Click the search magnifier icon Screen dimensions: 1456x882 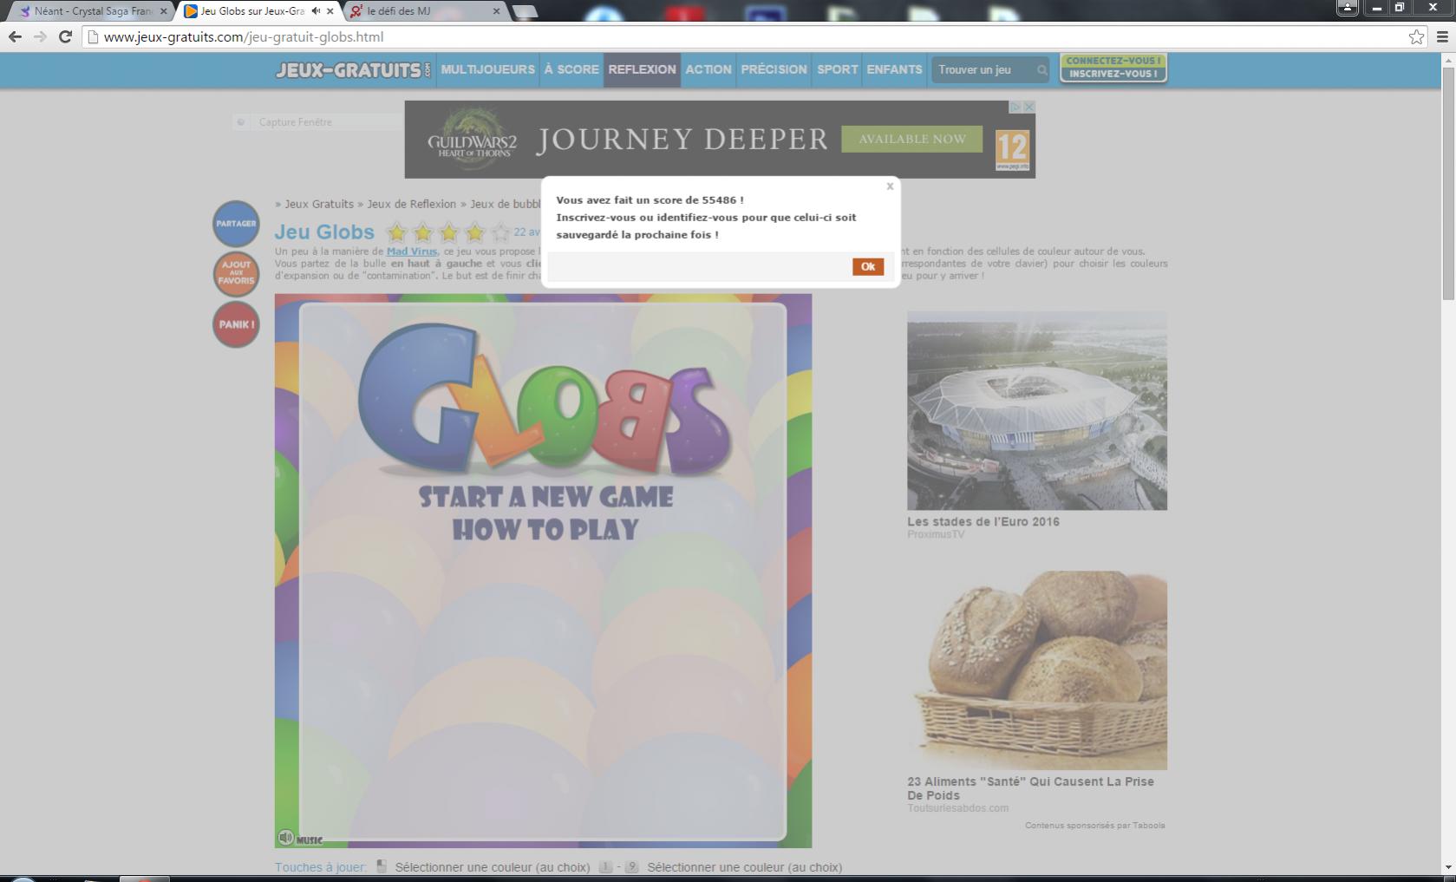(x=1041, y=70)
